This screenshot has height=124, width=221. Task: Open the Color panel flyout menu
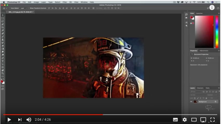219,13
